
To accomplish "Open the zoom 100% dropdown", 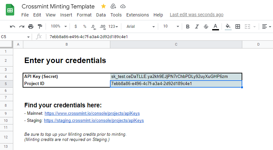I will tap(59, 26).
